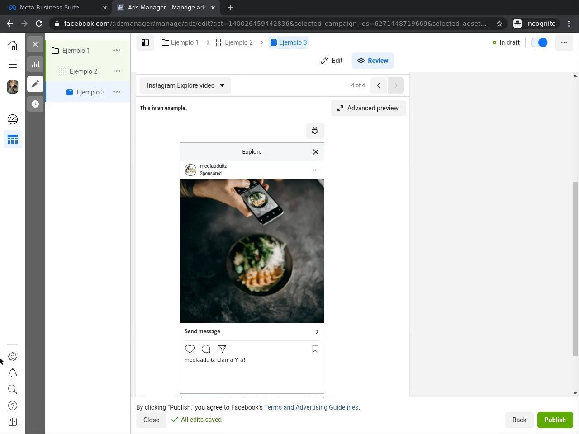Click the bug report icon above preview

(315, 131)
